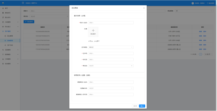Open 用户列表 in the sidebar
Viewport: 217px width, 111px height.
tap(10, 45)
